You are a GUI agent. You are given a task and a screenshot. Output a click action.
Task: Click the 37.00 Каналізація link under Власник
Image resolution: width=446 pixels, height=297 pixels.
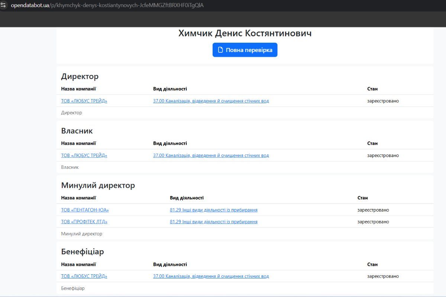point(211,155)
